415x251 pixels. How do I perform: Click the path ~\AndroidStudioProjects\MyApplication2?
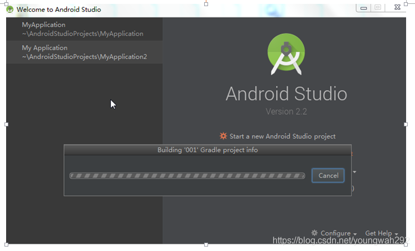click(85, 57)
